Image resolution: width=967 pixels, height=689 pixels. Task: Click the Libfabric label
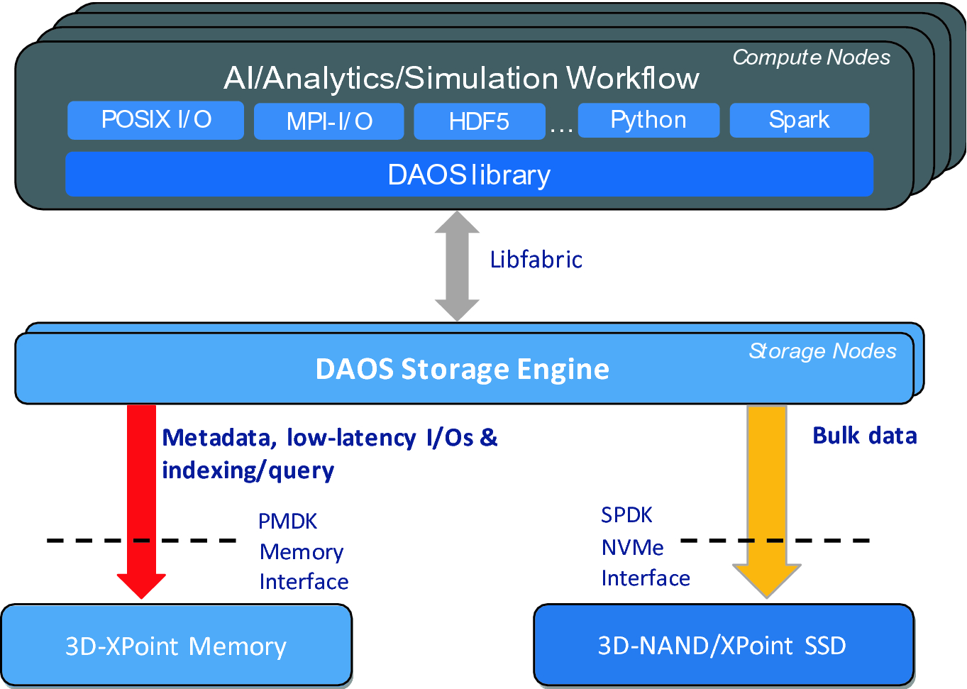(x=536, y=260)
